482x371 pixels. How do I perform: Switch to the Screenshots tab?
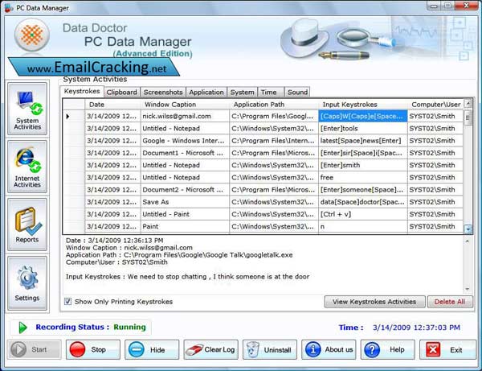(x=163, y=92)
